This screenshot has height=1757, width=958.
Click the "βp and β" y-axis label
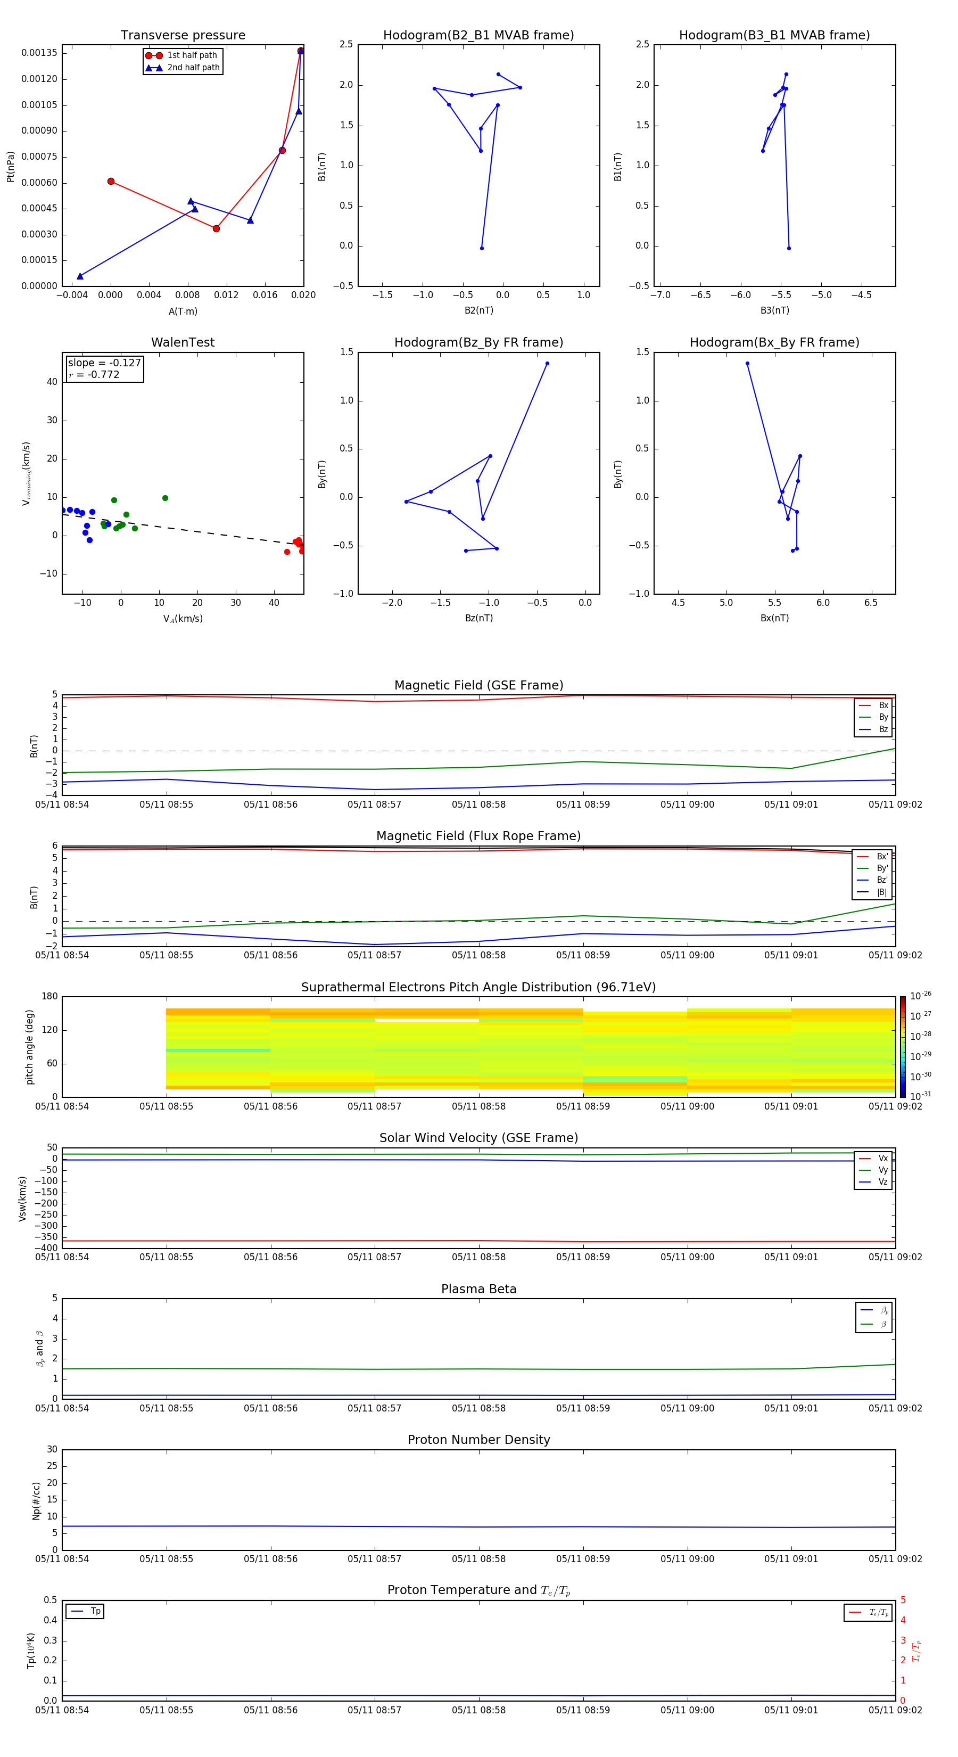click(x=39, y=1349)
